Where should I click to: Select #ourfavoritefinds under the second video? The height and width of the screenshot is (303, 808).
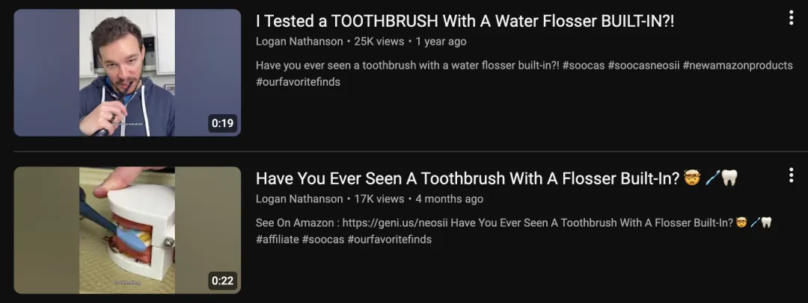(x=389, y=240)
